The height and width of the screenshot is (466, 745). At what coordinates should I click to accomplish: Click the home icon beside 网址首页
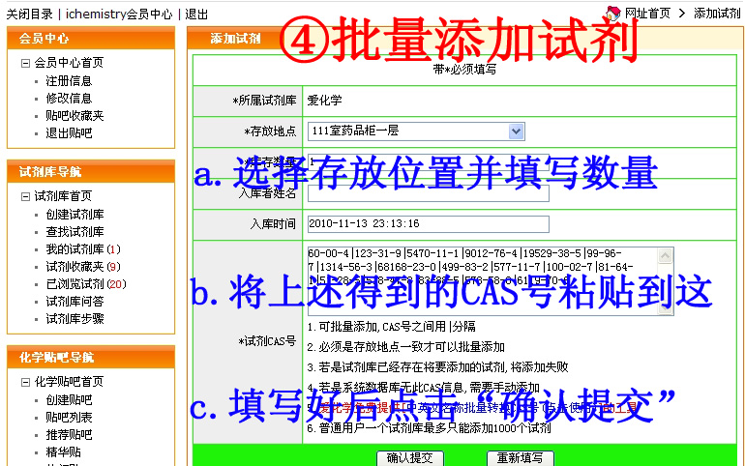point(612,13)
